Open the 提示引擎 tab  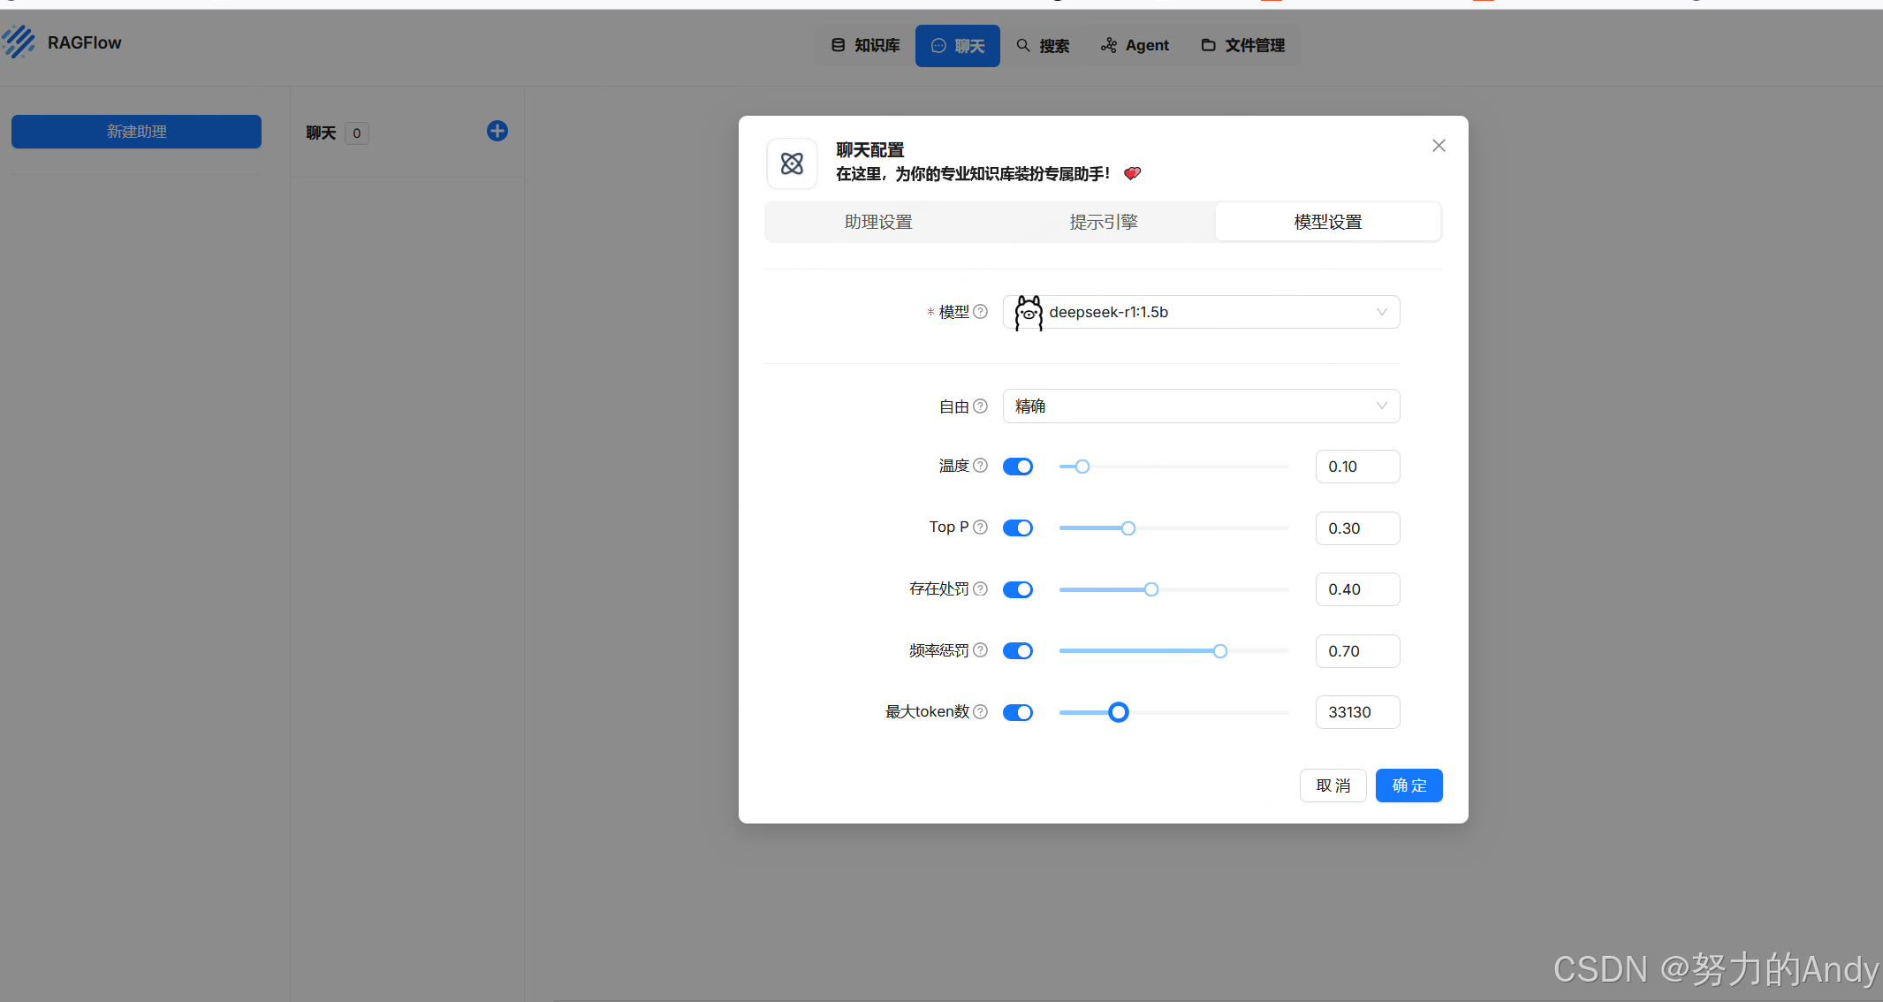point(1103,222)
